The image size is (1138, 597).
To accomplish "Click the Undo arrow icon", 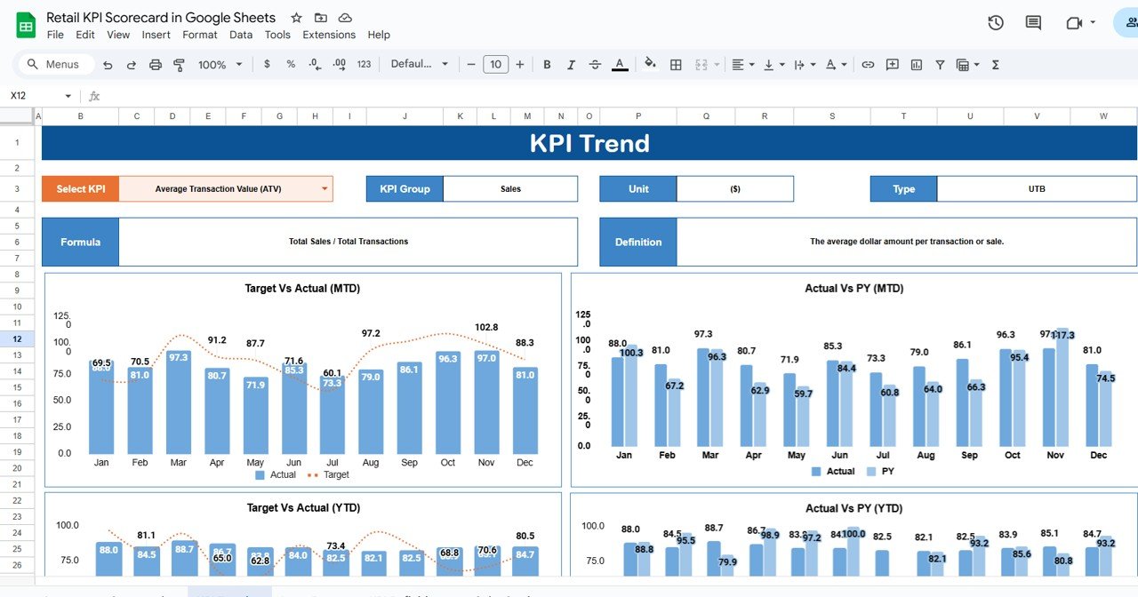I will click(x=108, y=65).
